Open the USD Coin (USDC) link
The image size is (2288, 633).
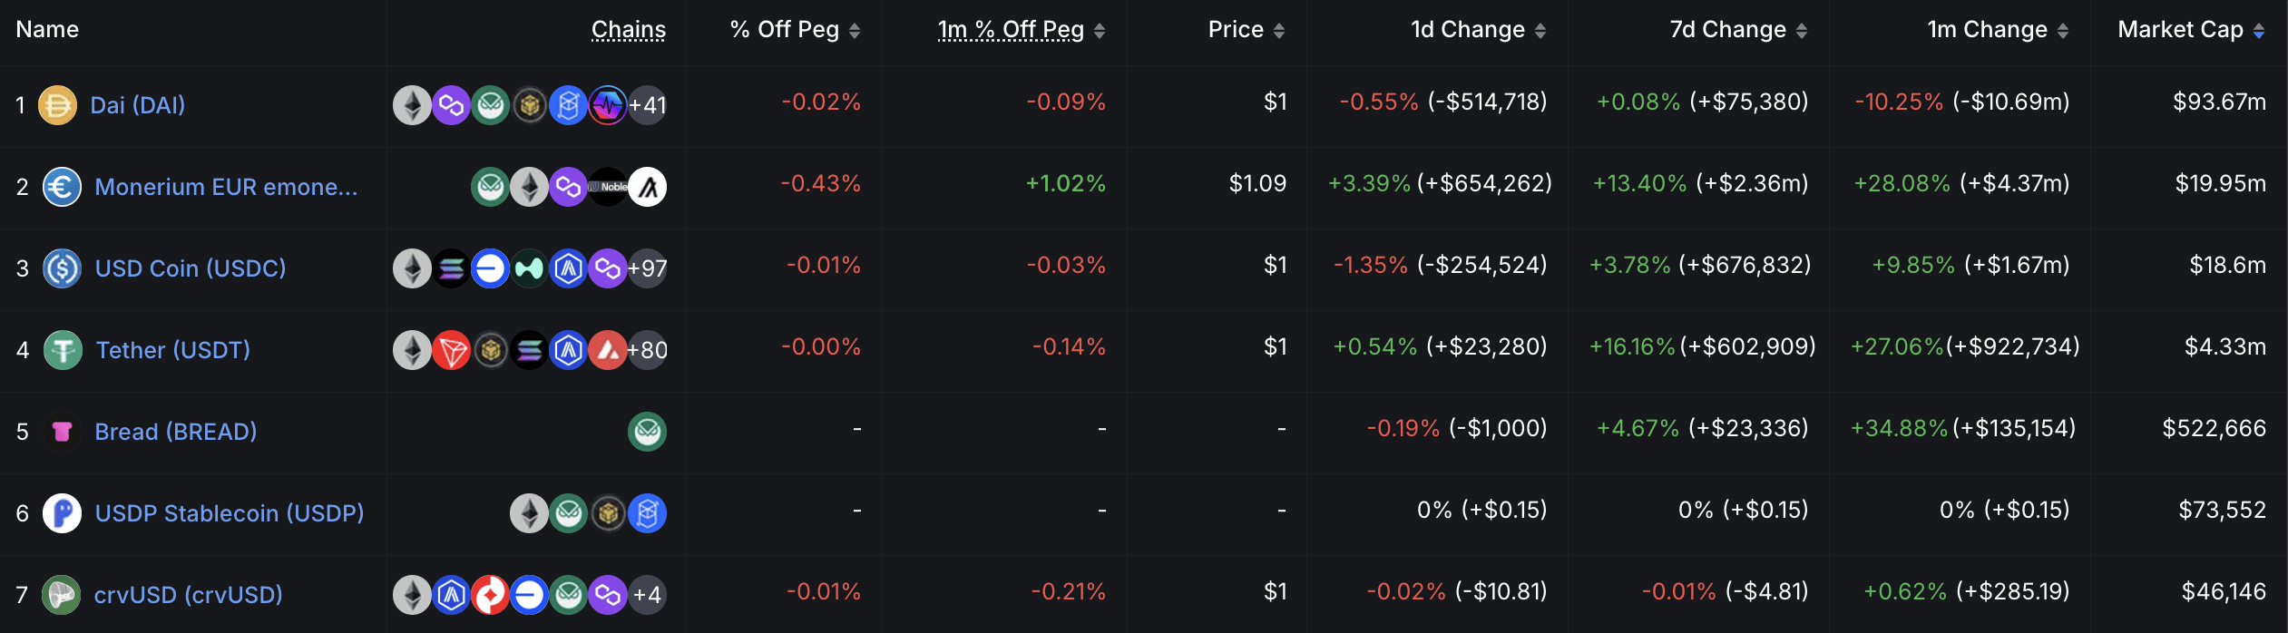coord(191,268)
